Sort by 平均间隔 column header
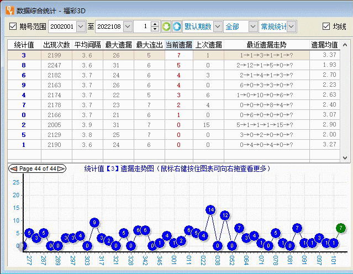 (x=88, y=45)
